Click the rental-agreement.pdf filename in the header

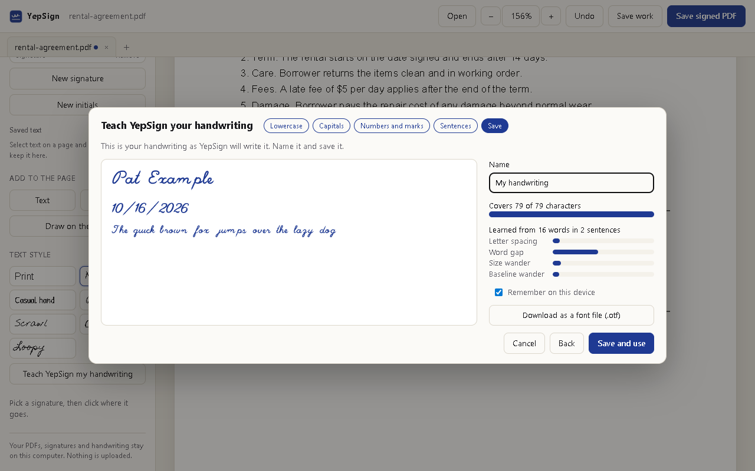point(107,16)
